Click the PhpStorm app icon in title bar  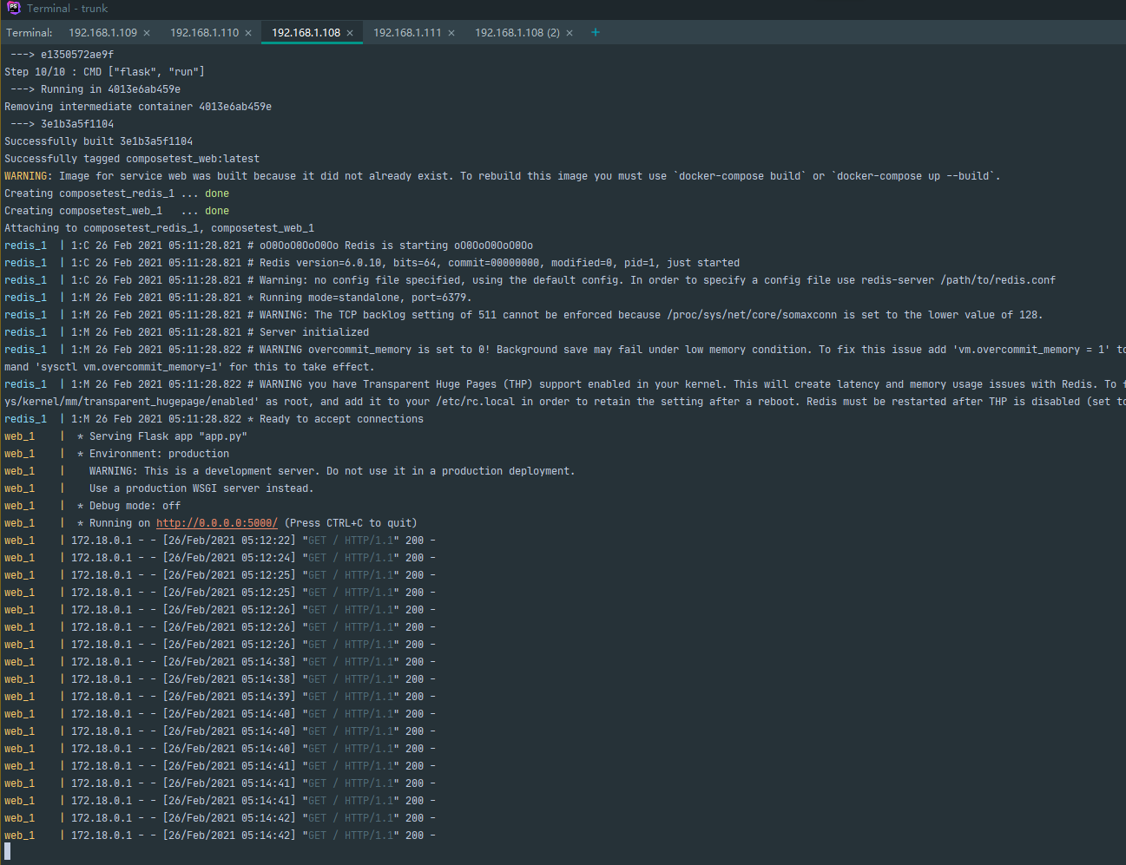pos(13,8)
